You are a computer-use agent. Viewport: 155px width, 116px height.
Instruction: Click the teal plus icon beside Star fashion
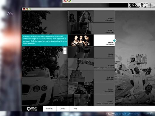[114, 40]
